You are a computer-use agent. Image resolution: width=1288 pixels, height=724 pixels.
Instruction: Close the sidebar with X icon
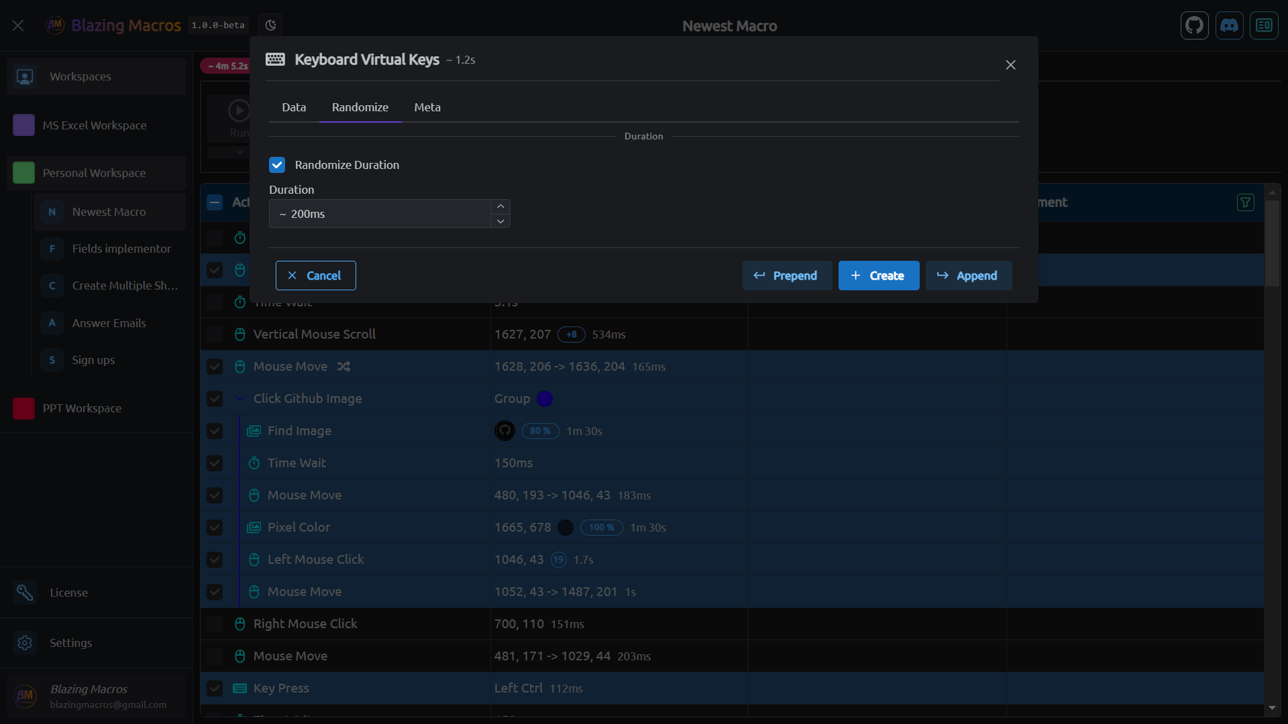pos(18,25)
